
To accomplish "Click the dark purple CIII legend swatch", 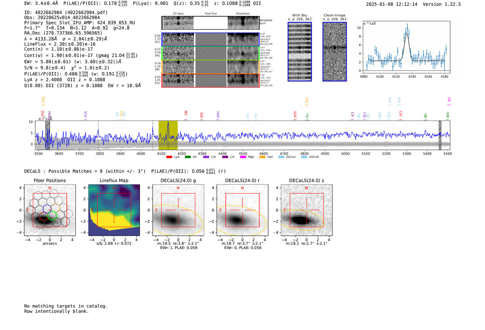I will pyautogui.click(x=225, y=157).
